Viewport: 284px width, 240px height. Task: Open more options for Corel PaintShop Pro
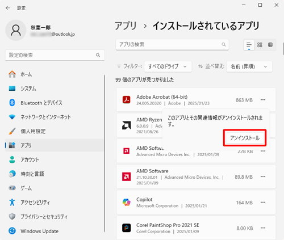coord(263,228)
